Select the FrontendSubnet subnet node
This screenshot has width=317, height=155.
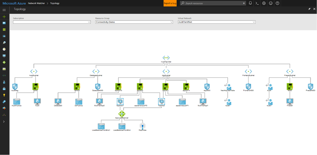coord(248,71)
